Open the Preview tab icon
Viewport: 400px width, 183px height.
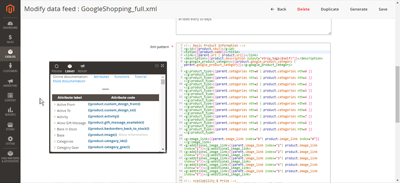pyautogui.click(x=57, y=66)
